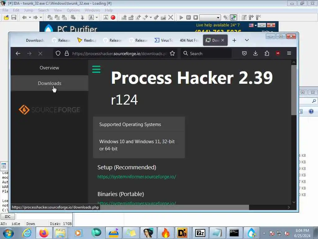Expand the list all tabs chevron
This screenshot has width=318, height=239.
(247, 40)
